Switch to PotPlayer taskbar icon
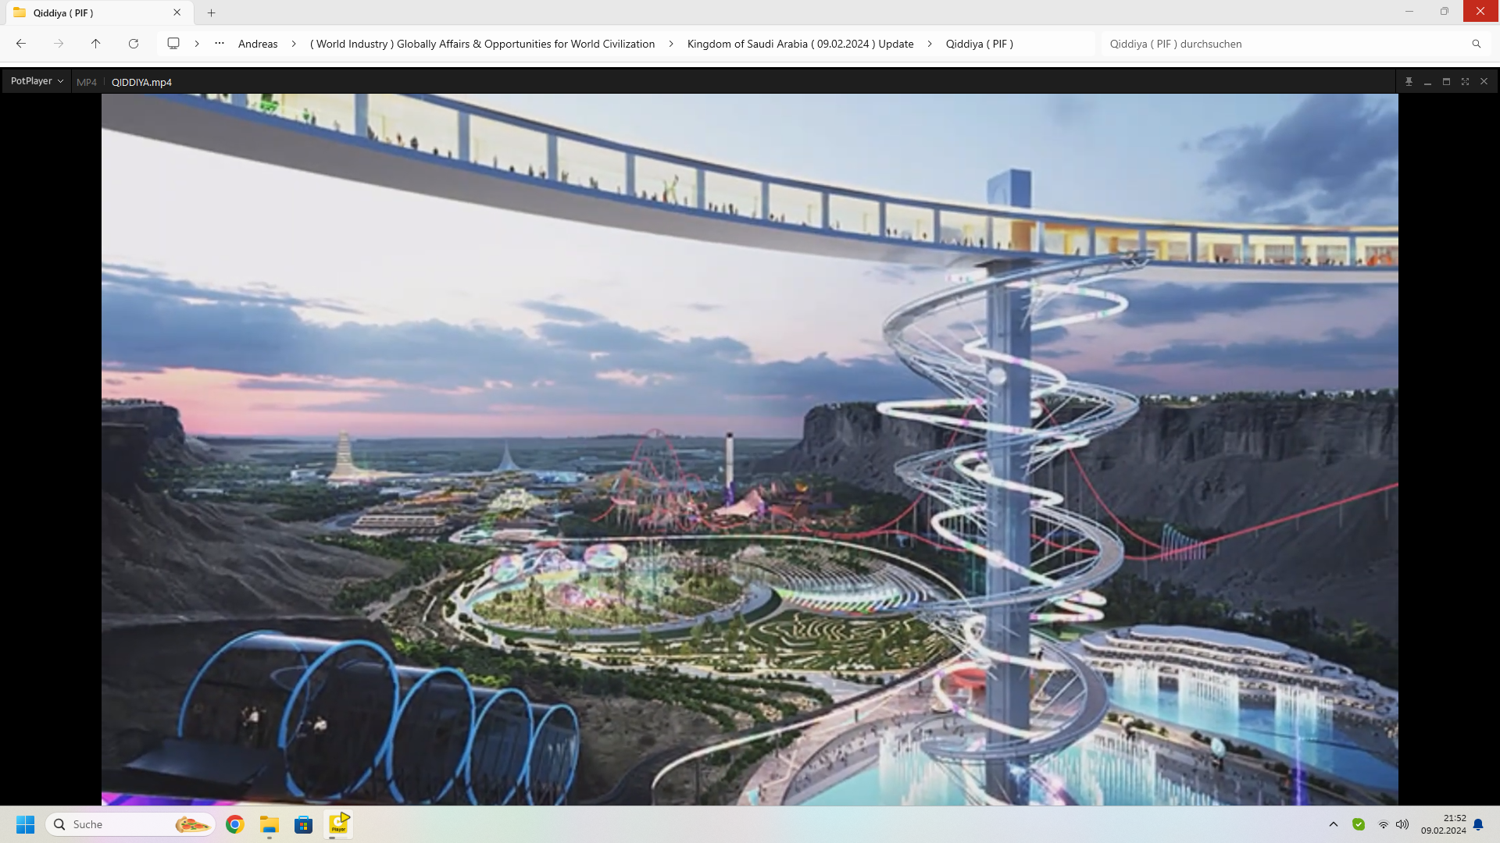Screen dimensions: 1500x843 pyautogui.click(x=338, y=824)
